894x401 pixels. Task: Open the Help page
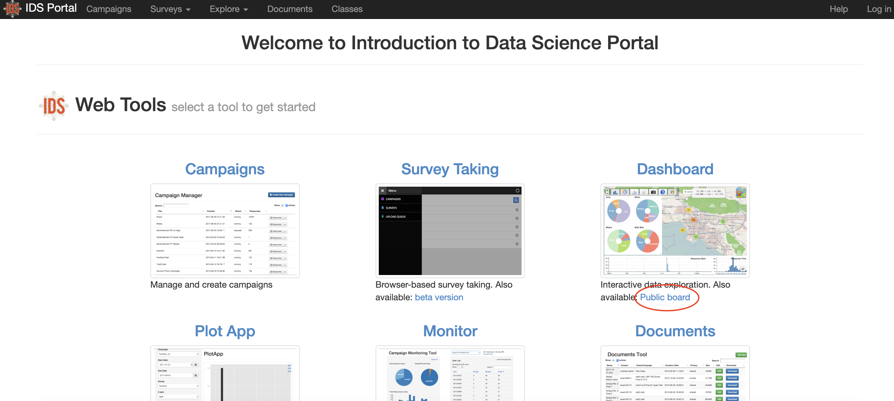838,9
